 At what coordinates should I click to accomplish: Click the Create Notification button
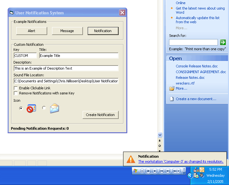[x=100, y=115]
